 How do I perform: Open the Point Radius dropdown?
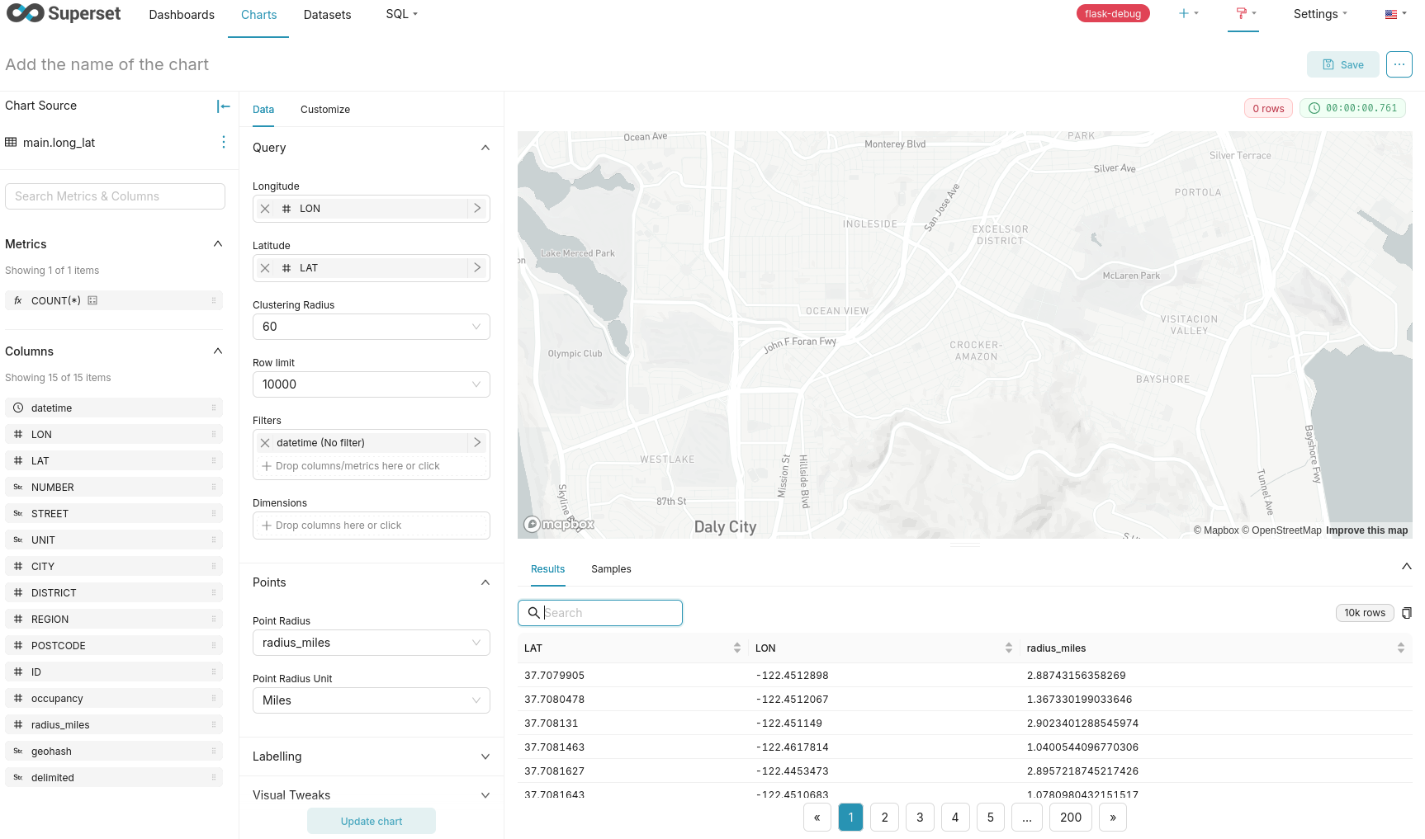point(372,643)
